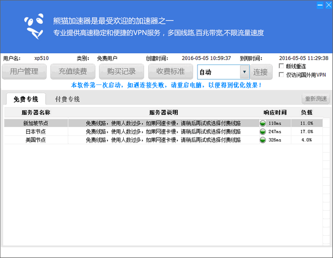Click headline 熊猫加速器是最受欢迎的加速器之一
333x258 pixels.
[113, 21]
